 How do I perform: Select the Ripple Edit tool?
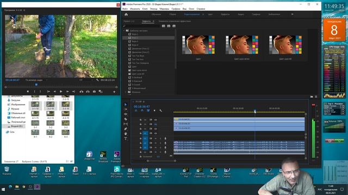click(x=126, y=114)
